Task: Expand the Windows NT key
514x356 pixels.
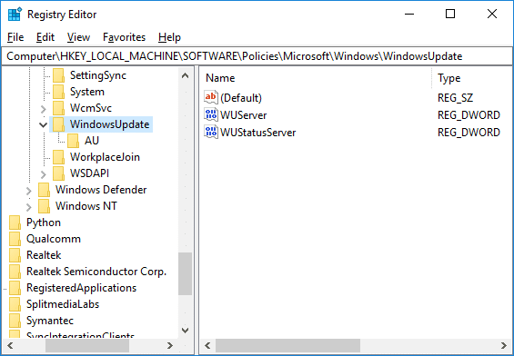Action: [x=29, y=207]
